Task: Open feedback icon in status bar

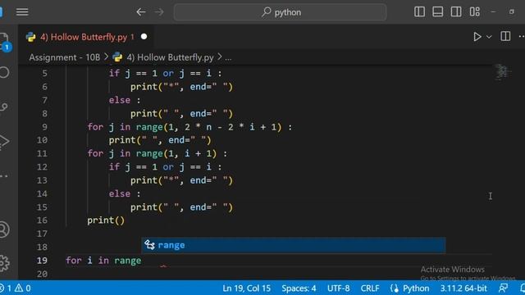Action: tap(503, 288)
